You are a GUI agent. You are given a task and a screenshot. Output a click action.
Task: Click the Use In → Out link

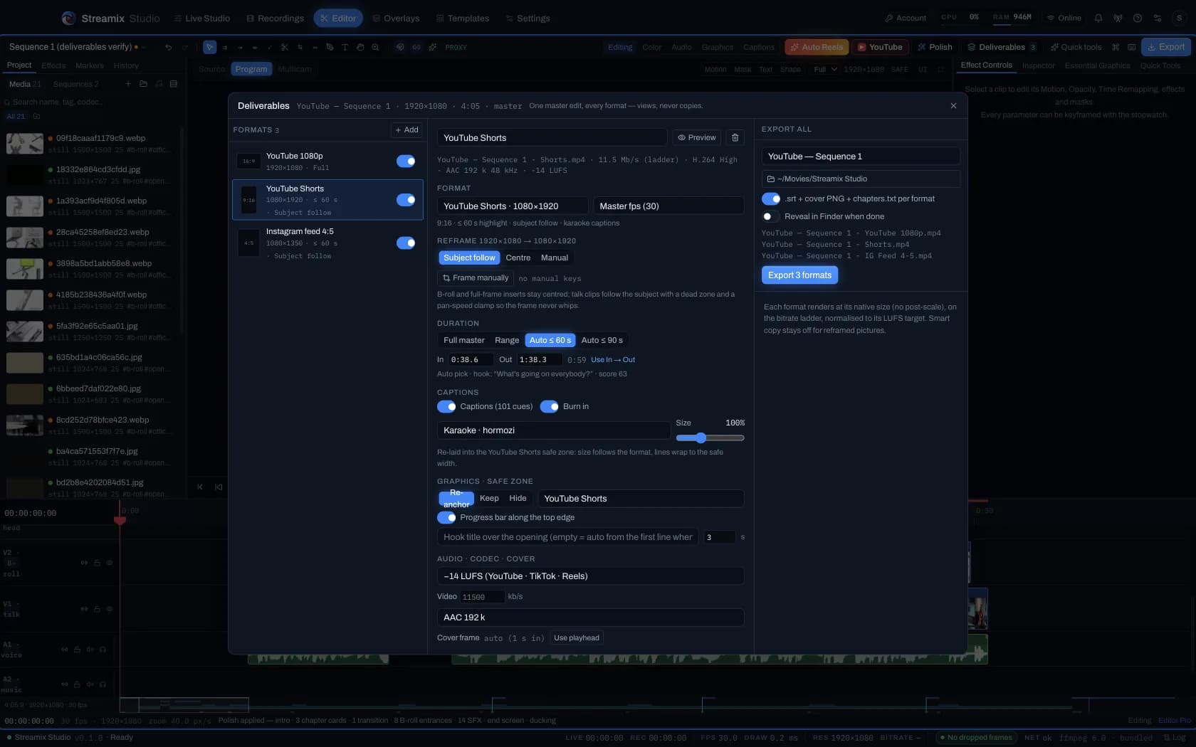coord(612,360)
